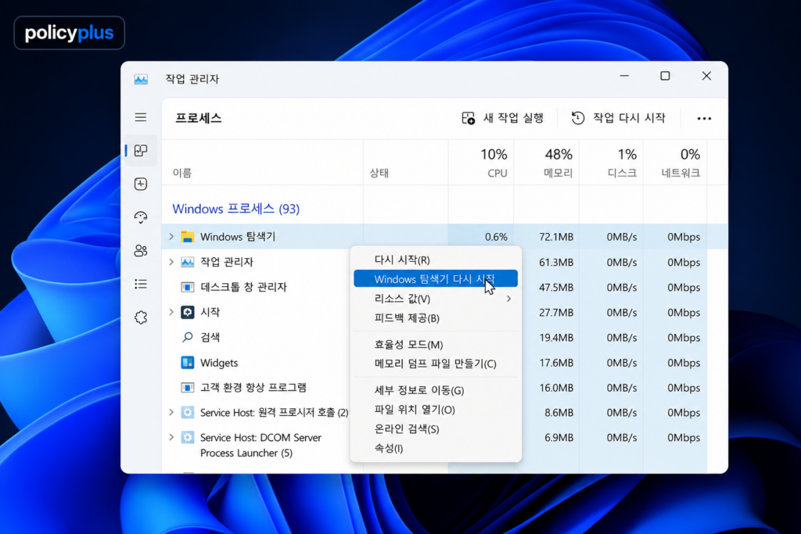
Task: Choose 메모리 덤프 파일 만들기(C)
Action: pos(435,364)
